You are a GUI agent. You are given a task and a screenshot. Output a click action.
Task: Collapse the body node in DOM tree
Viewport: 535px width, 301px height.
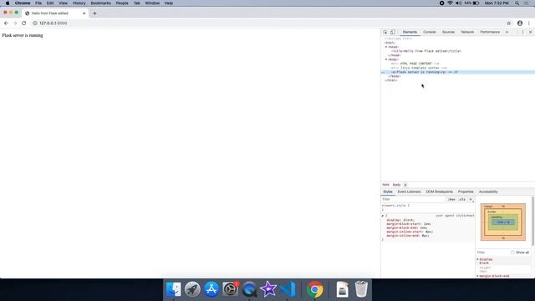(386, 59)
